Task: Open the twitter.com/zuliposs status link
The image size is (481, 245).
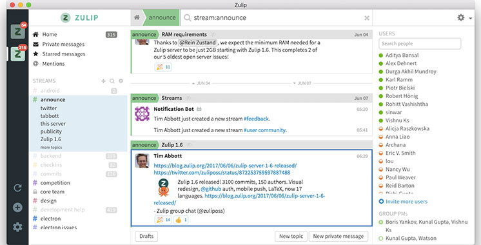Action: click(222, 172)
